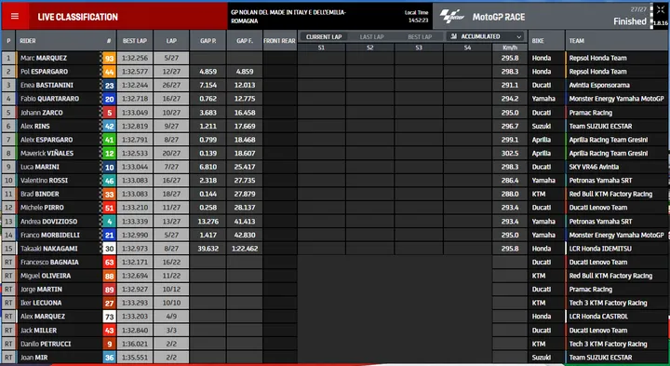This screenshot has height=366, width=670.
Task: Click team Avintia Esponsorama
Action: (x=599, y=85)
